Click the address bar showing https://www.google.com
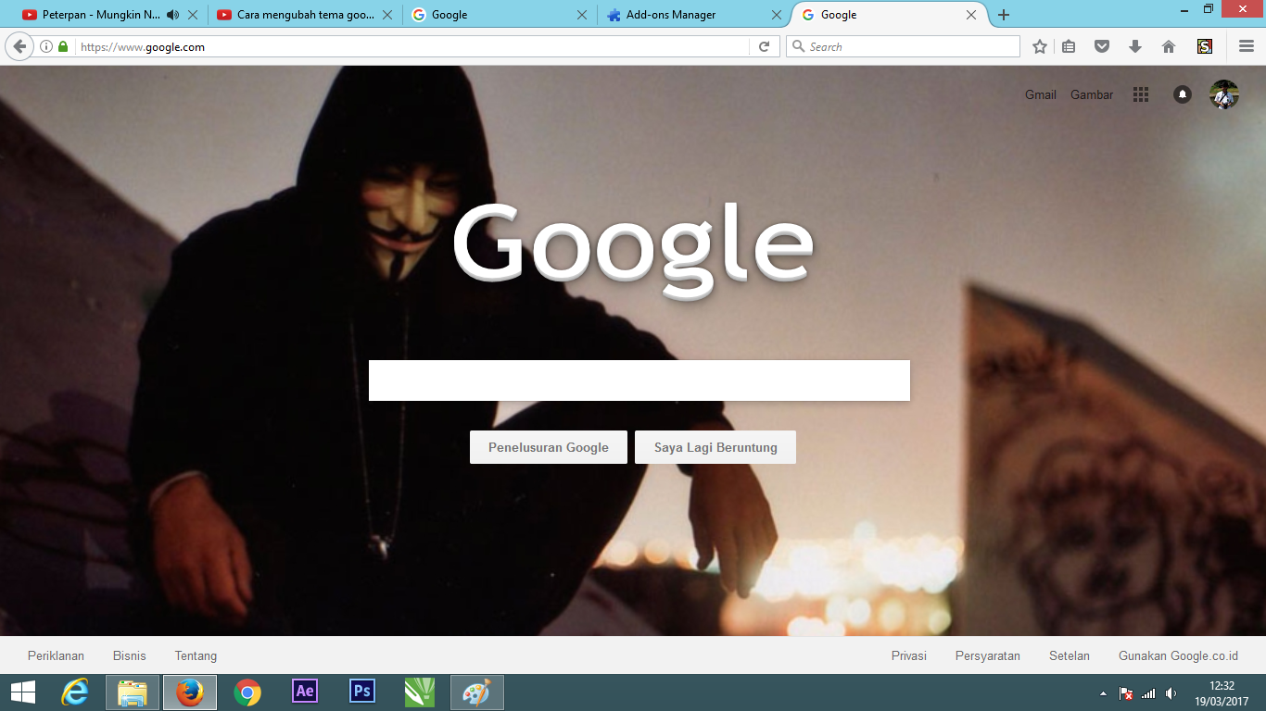 (411, 46)
